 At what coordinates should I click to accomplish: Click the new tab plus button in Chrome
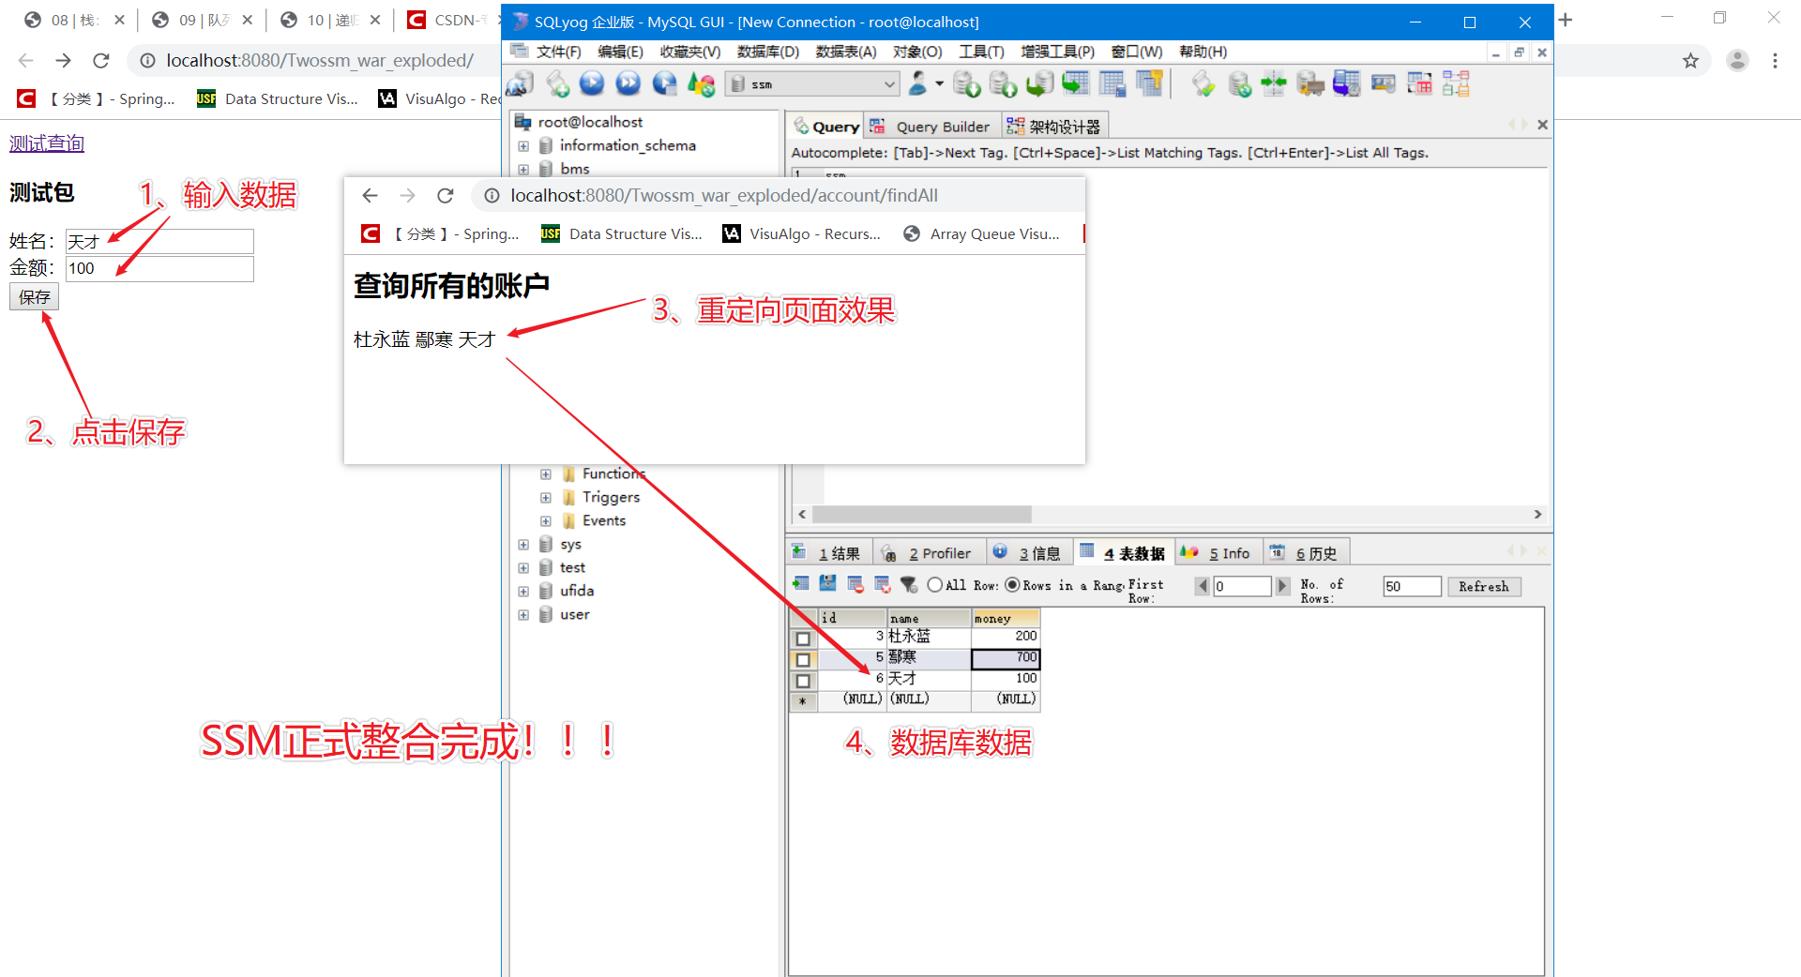click(x=1566, y=20)
